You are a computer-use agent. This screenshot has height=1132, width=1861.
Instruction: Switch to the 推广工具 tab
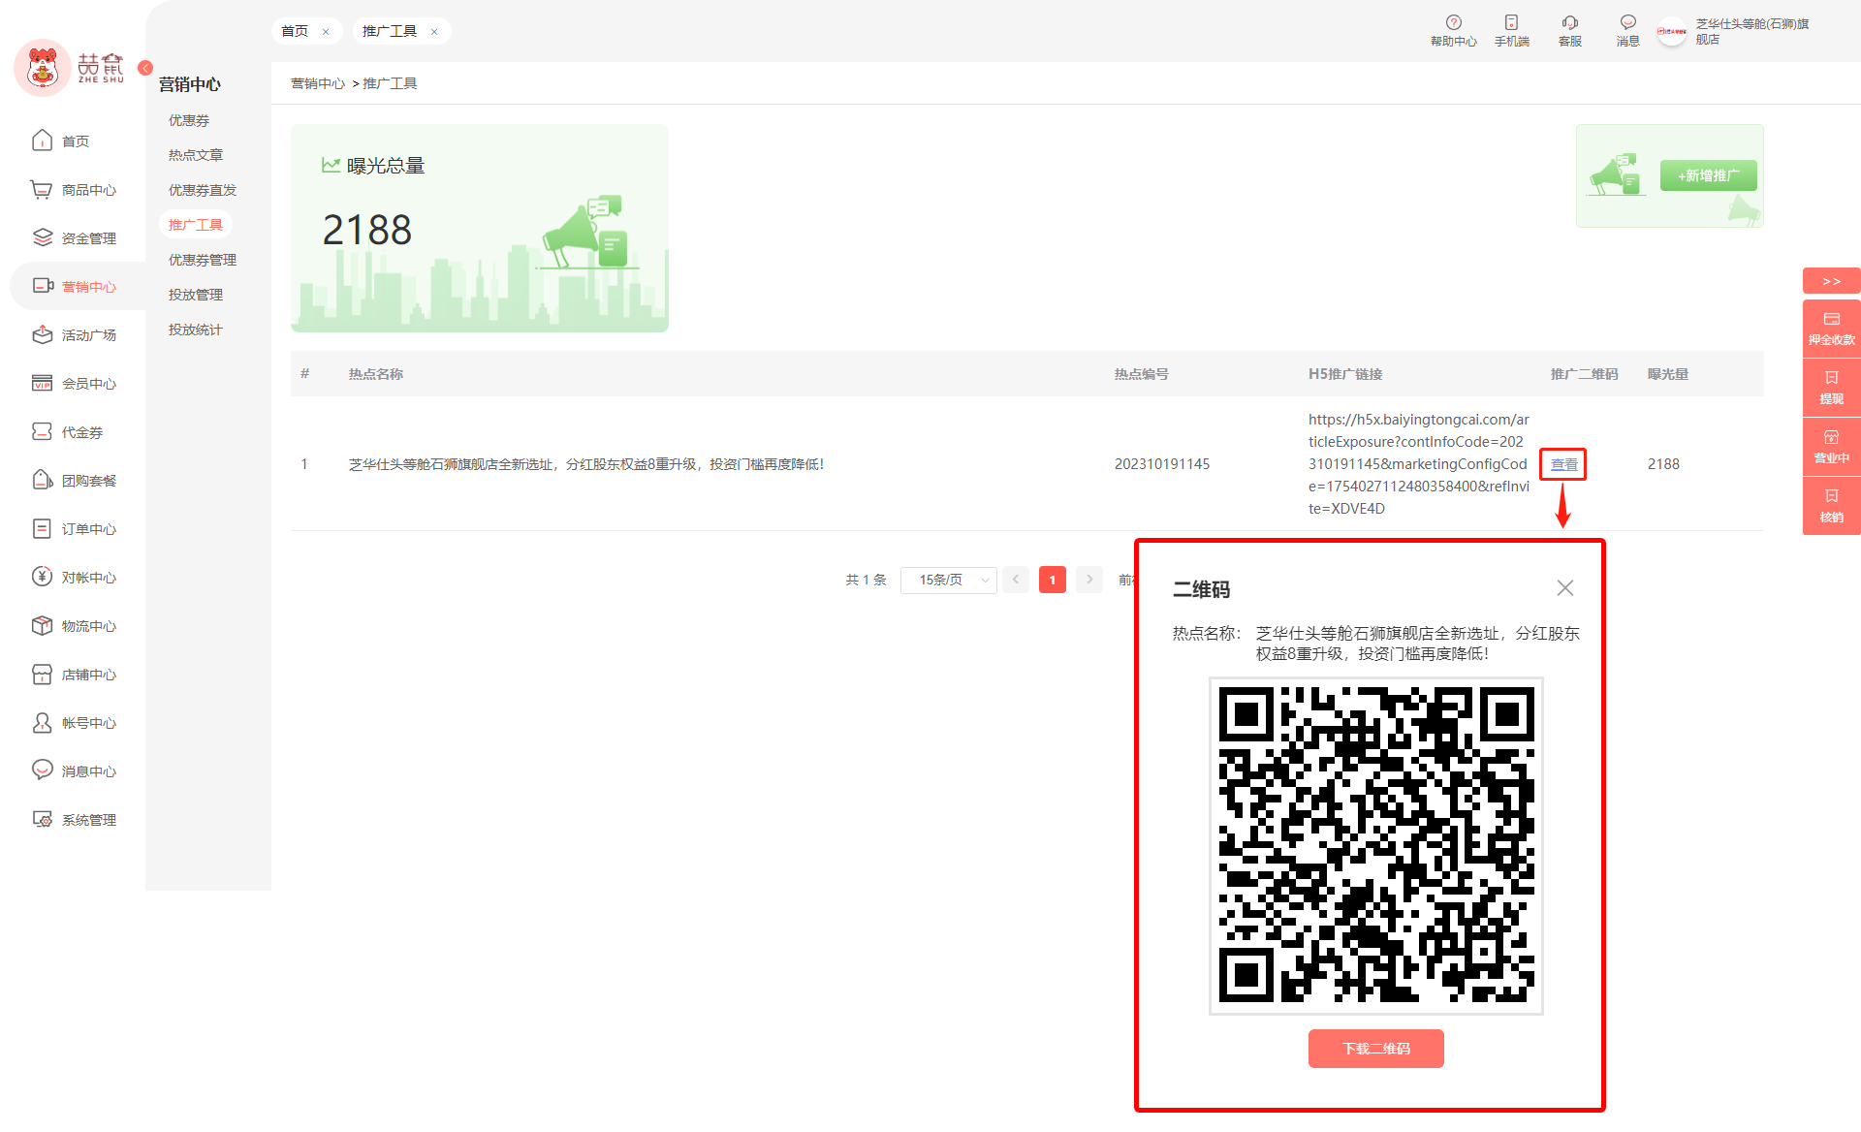[390, 31]
